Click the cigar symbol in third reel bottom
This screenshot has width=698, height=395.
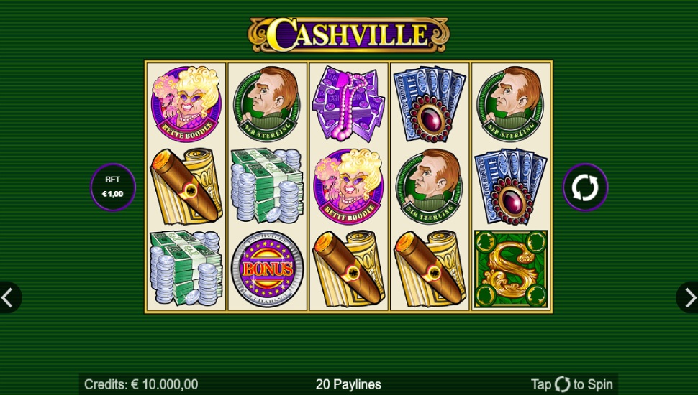pyautogui.click(x=348, y=269)
